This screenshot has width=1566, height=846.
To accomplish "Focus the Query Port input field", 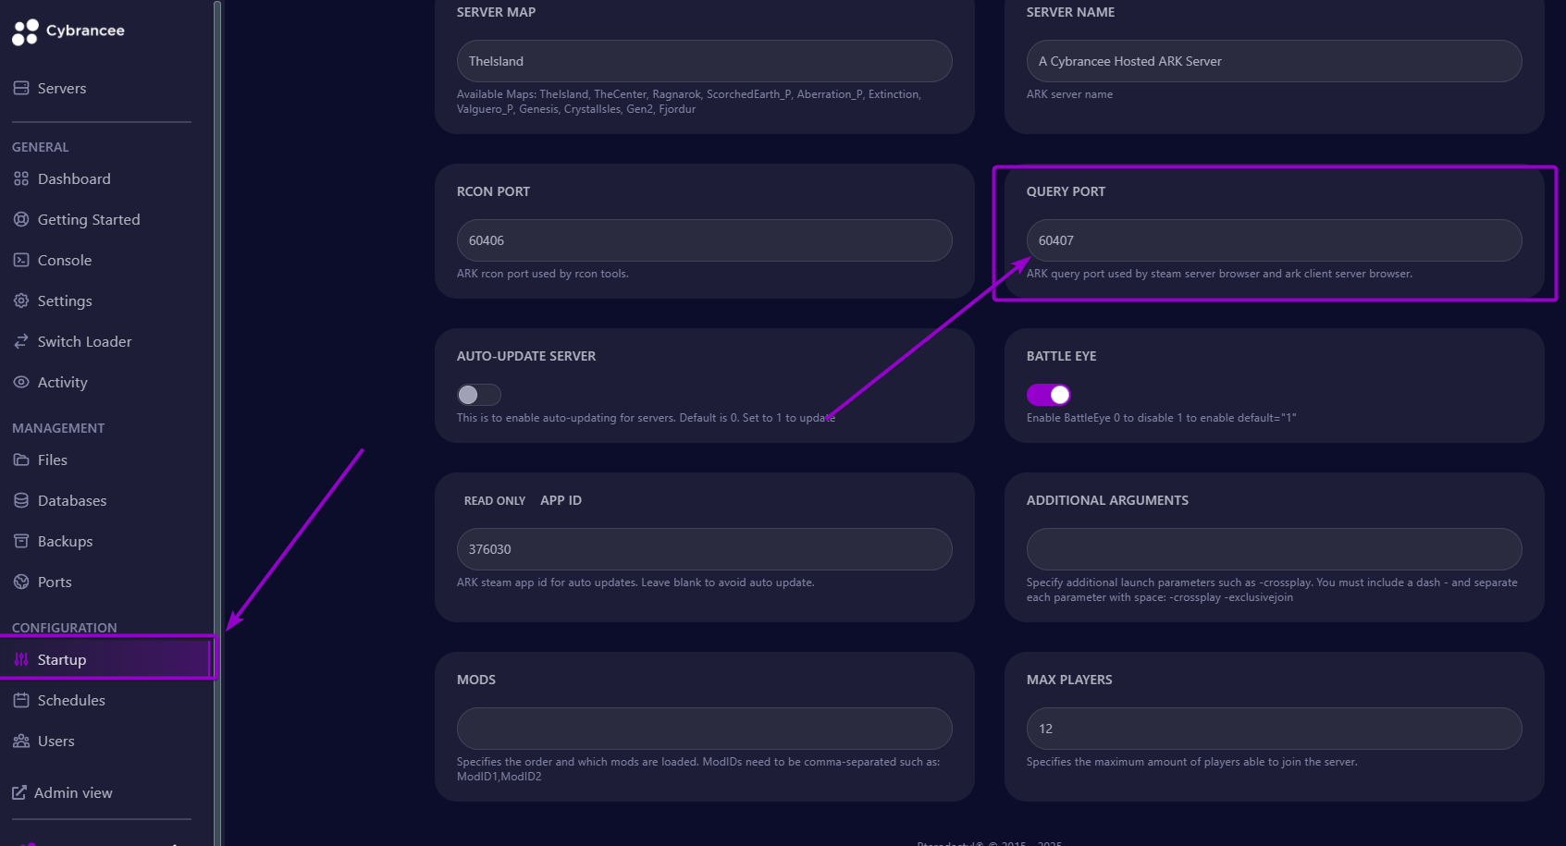I will pyautogui.click(x=1274, y=240).
